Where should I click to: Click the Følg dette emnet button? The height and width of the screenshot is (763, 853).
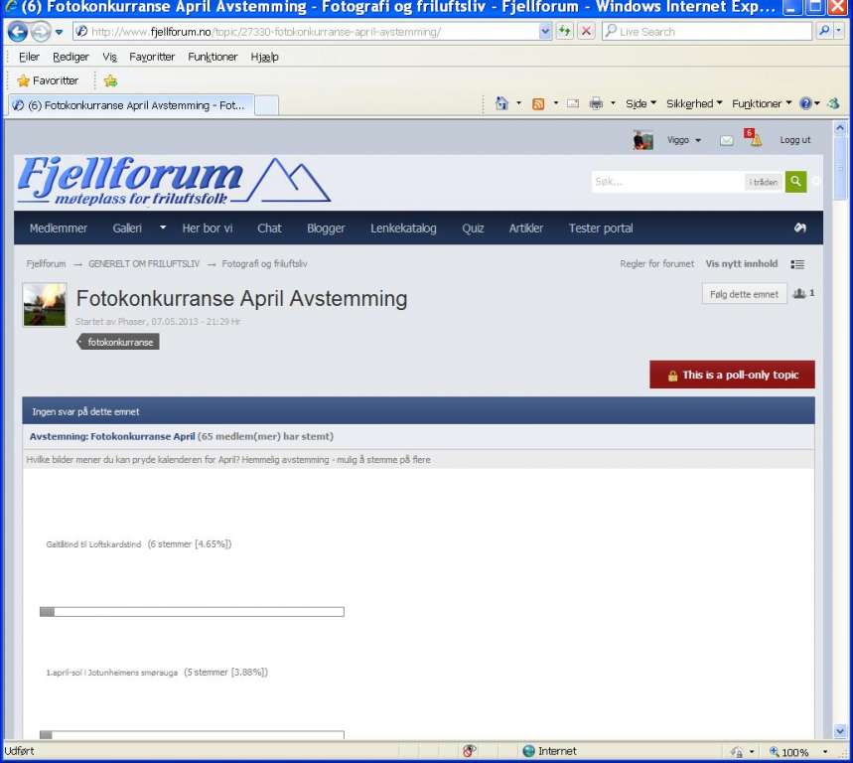click(x=744, y=294)
